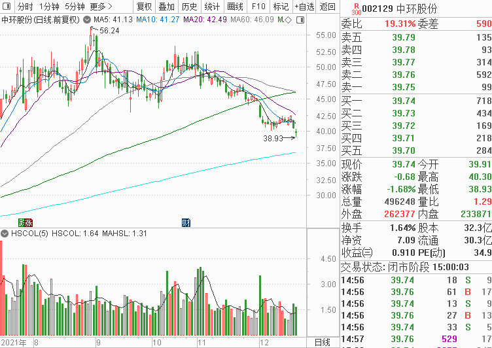Select 卖三 price 39.77

[404, 62]
